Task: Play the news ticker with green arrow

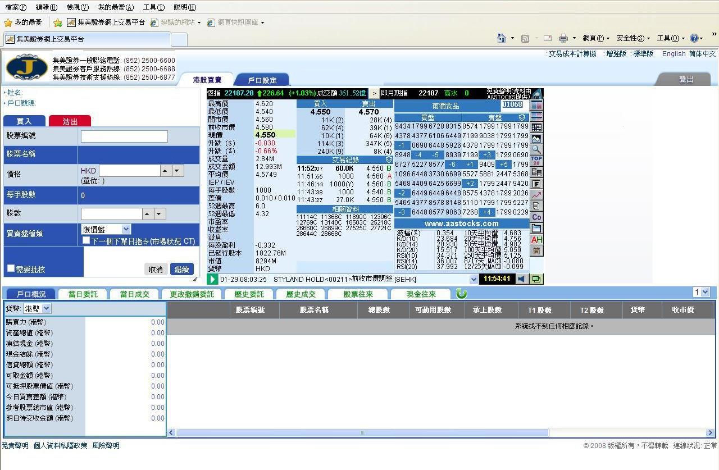Action: tap(212, 279)
